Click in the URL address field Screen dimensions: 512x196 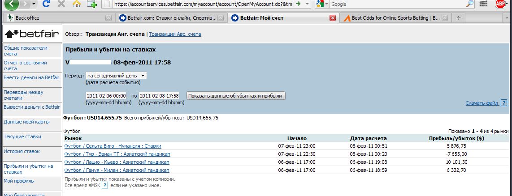[x=203, y=4]
